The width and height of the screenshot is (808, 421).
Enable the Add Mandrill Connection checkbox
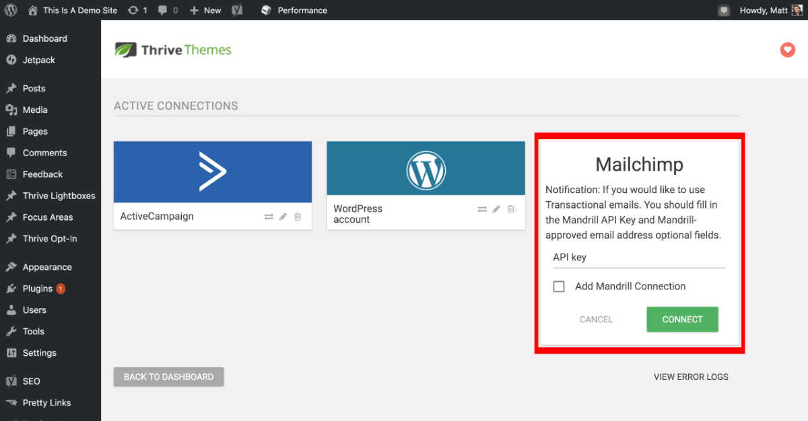[559, 286]
